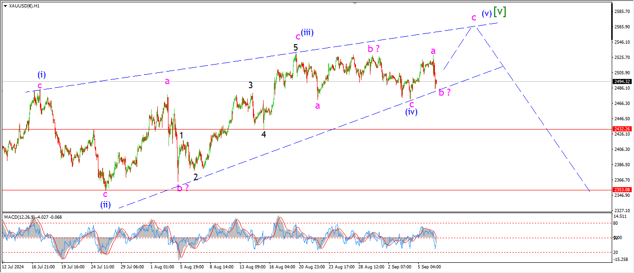Select the blue (i) wave label
Image resolution: width=634 pixels, height=273 pixels.
coord(42,75)
